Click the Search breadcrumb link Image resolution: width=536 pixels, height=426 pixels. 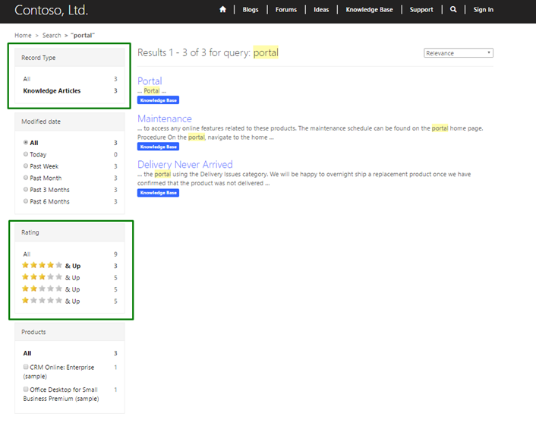pyautogui.click(x=52, y=36)
